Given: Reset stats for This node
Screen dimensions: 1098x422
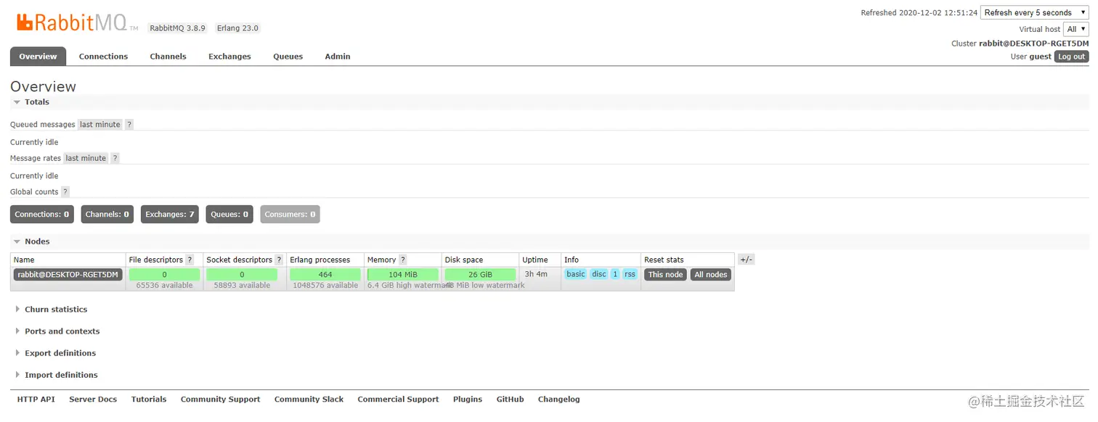Looking at the screenshot, I should (x=665, y=275).
